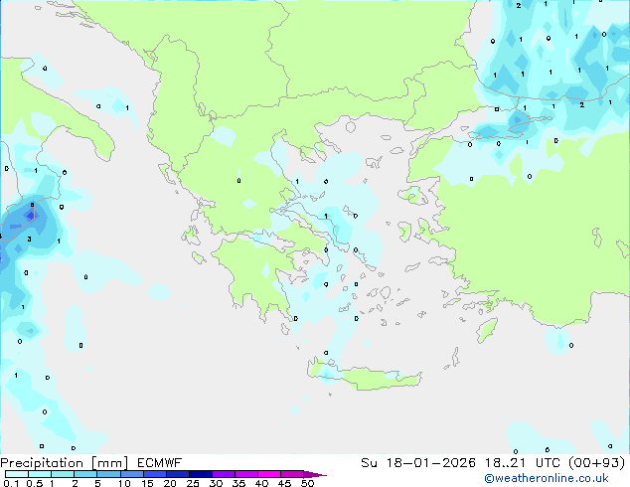Screen dimensions: 630x487
Task: Click the '15' legend scale label
Action: tap(147, 483)
